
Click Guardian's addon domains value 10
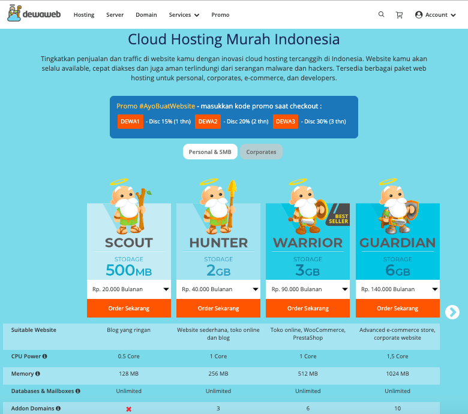[x=398, y=409]
